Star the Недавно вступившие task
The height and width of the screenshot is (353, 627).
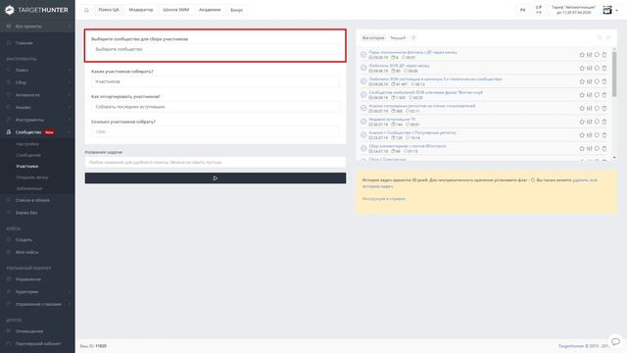click(x=582, y=122)
